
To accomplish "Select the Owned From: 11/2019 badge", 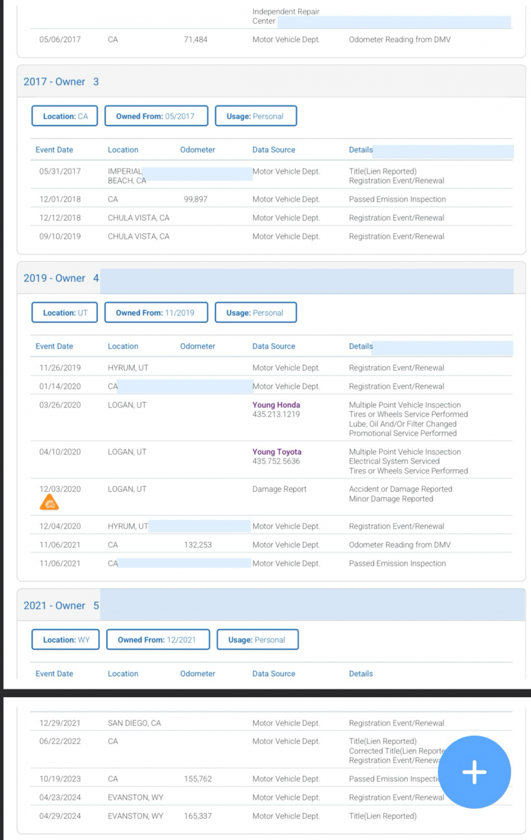I will [155, 313].
